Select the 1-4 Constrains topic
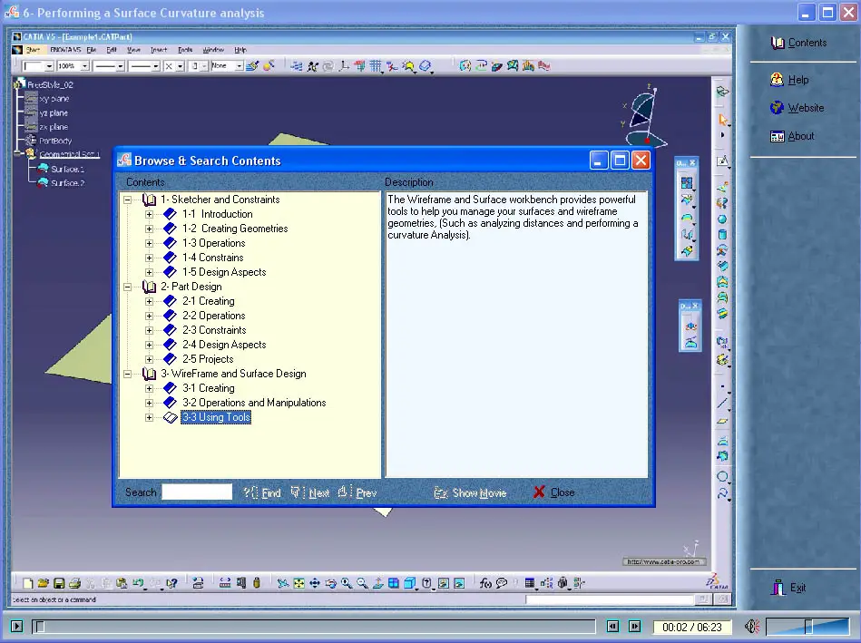The width and height of the screenshot is (861, 643). tap(213, 258)
